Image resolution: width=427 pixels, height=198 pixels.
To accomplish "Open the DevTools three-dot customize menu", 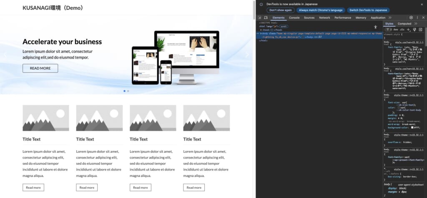I will coord(417,18).
